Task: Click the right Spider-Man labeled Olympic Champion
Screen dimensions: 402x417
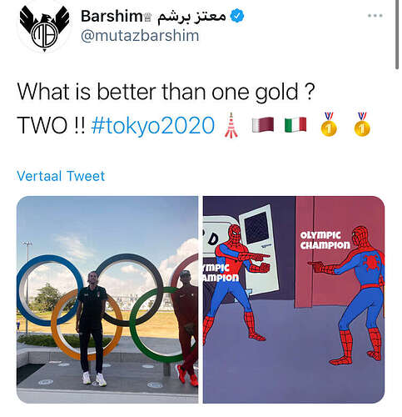Action: coord(355,296)
